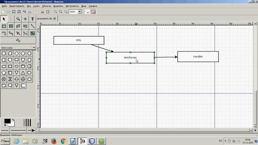This screenshot has width=258, height=145.
Task: Select the Polygon drawing tool
Action: pos(18,26)
